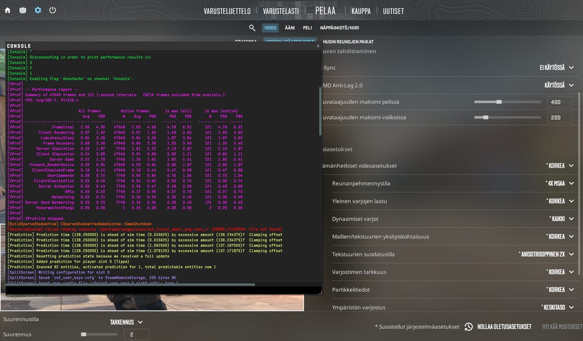This screenshot has height=341, width=583.
Task: Click Nollaa oletusasetukset button
Action: 504,326
